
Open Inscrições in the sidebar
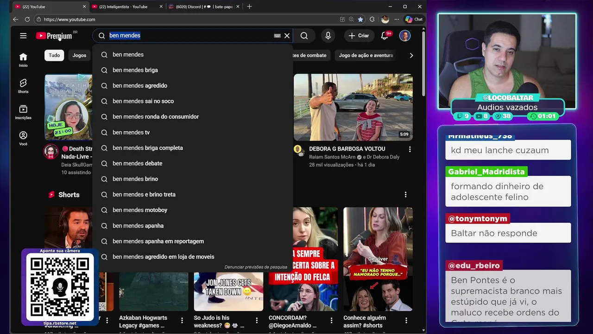23,112
